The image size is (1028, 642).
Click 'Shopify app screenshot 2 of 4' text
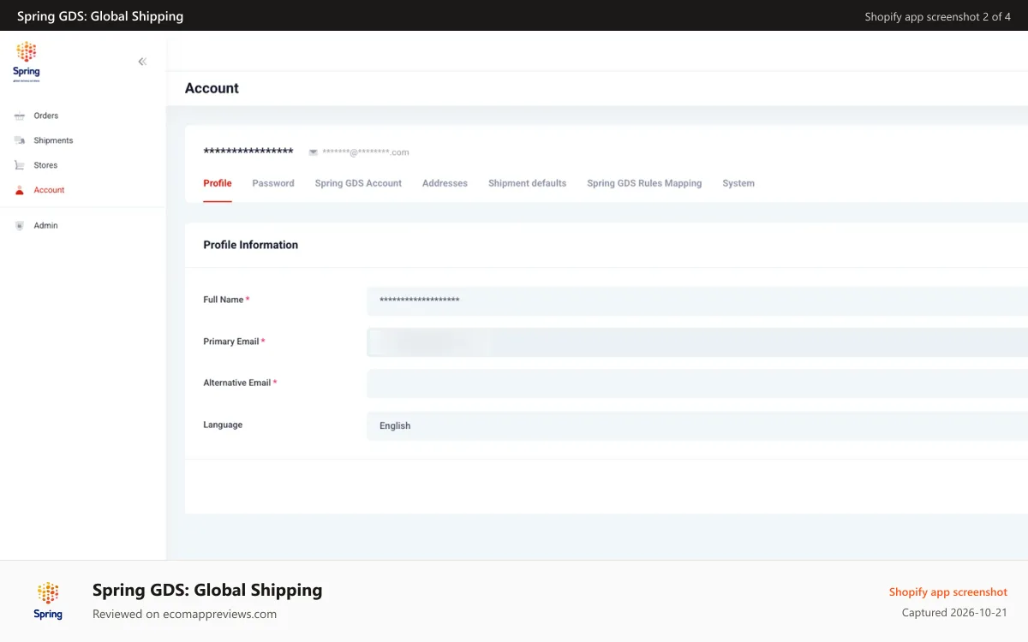[x=938, y=16]
